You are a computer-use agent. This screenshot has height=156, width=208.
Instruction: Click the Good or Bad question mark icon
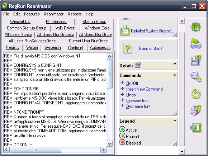(128, 48)
